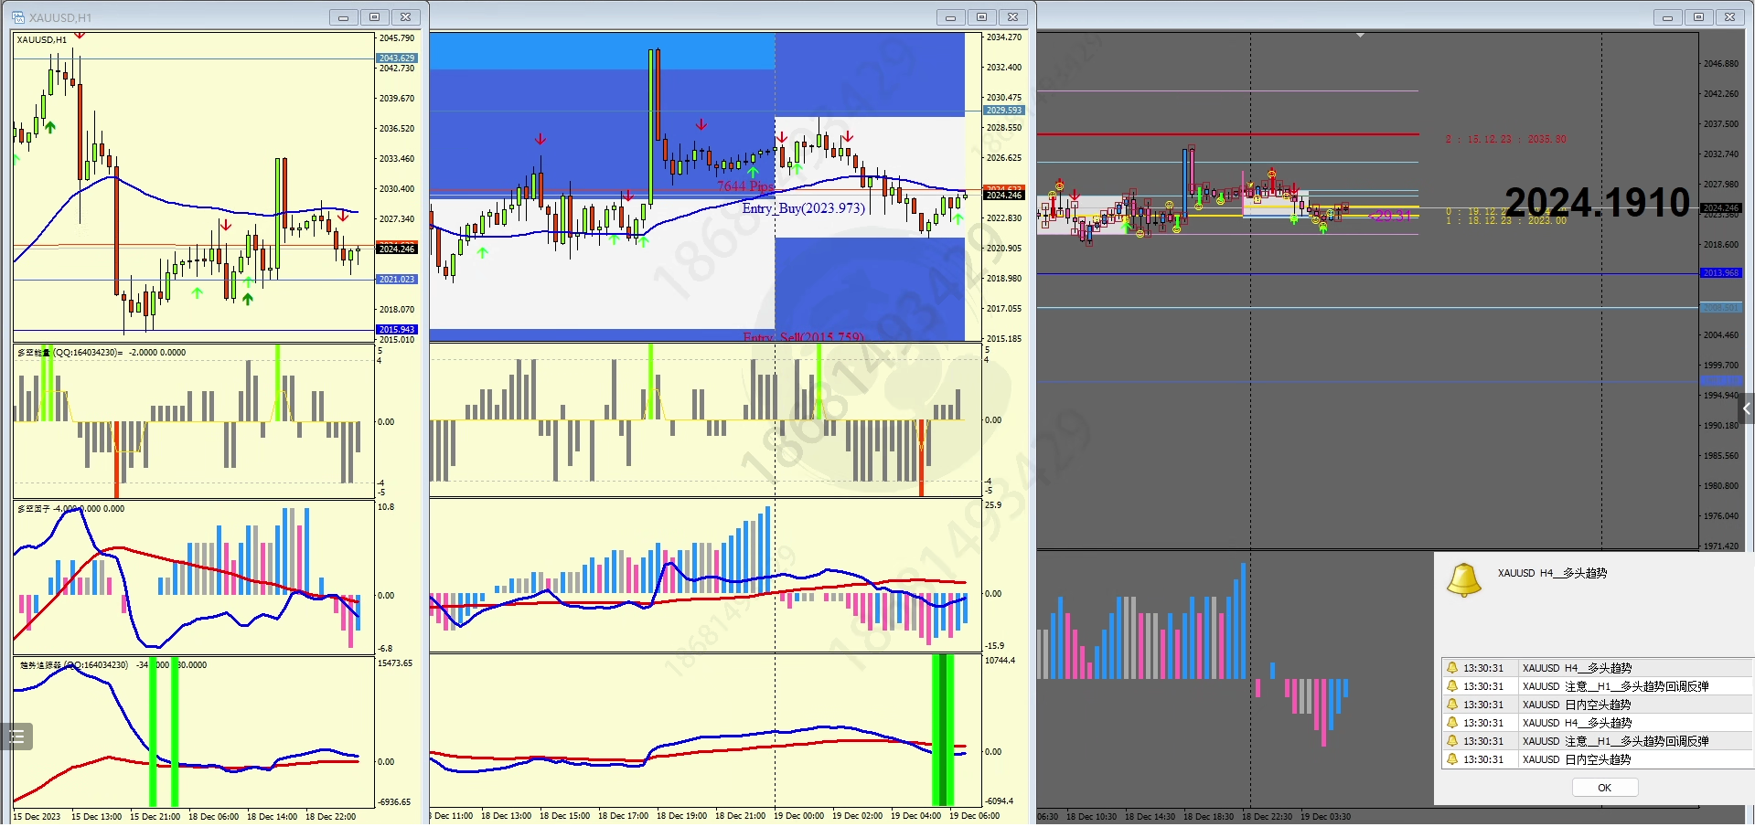Viewport: 1755px width, 827px height.
Task: Click the large 2024.1910 price text
Action: (1597, 203)
